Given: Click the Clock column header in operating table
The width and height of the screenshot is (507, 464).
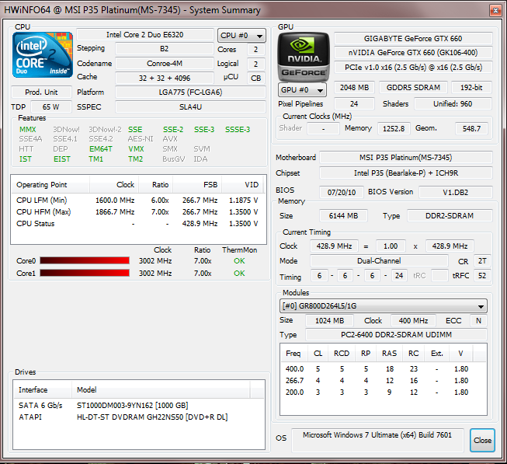Looking at the screenshot, I should pyautogui.click(x=114, y=185).
